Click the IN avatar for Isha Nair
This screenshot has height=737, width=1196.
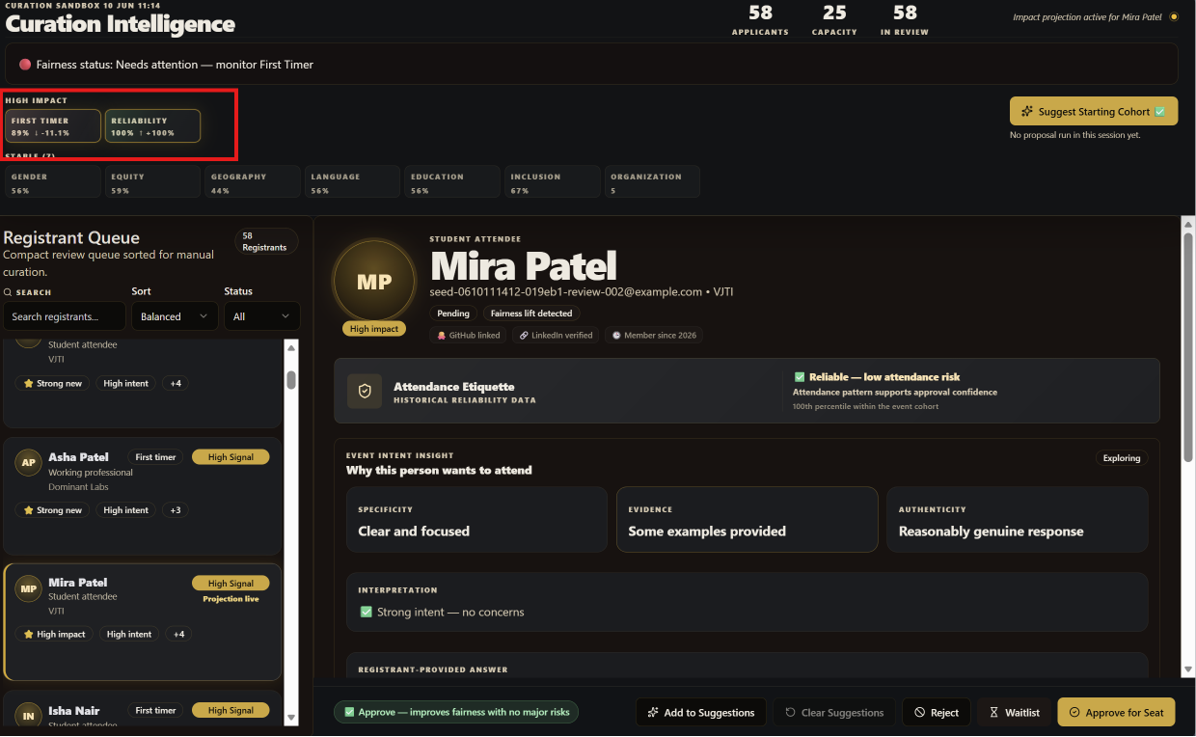[x=29, y=716]
